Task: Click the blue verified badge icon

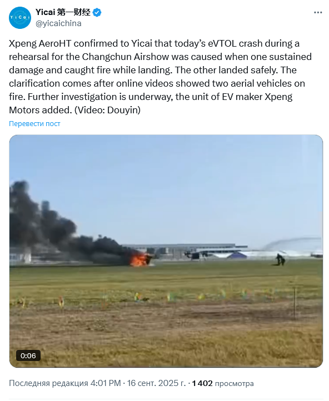Action: 97,12
